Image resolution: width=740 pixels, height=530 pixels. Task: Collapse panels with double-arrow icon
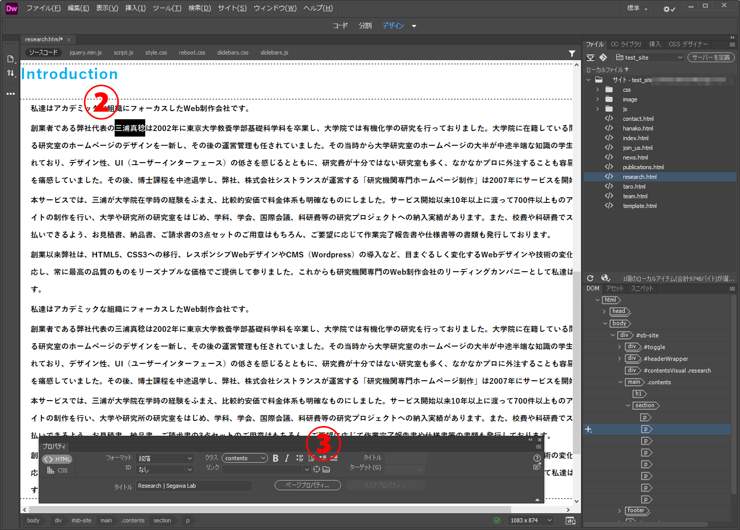pos(732,38)
